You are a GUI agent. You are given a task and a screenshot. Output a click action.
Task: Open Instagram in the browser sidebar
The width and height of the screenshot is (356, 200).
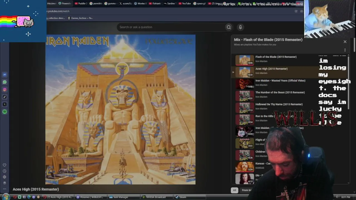click(x=4, y=89)
